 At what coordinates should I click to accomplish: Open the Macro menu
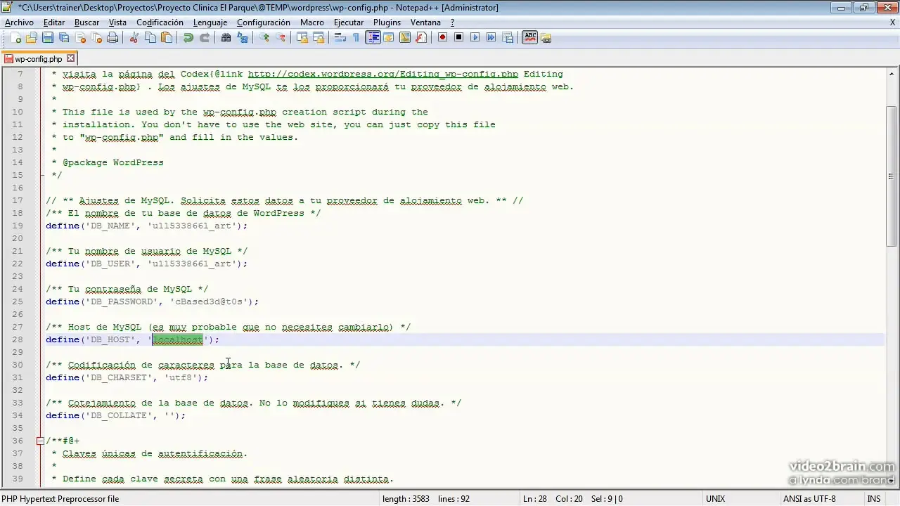312,22
